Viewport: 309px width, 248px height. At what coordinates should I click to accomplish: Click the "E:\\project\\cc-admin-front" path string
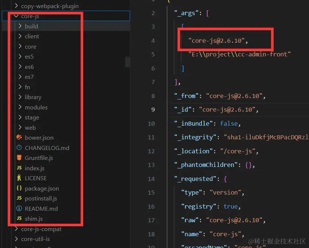pos(239,54)
